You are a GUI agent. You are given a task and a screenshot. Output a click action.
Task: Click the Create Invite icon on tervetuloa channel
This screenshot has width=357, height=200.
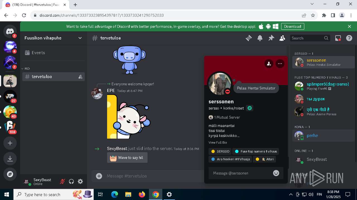coord(80,77)
